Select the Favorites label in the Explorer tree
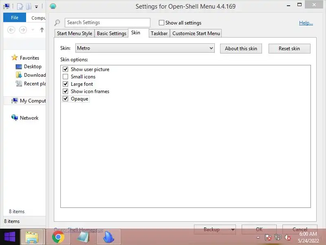 (29, 58)
